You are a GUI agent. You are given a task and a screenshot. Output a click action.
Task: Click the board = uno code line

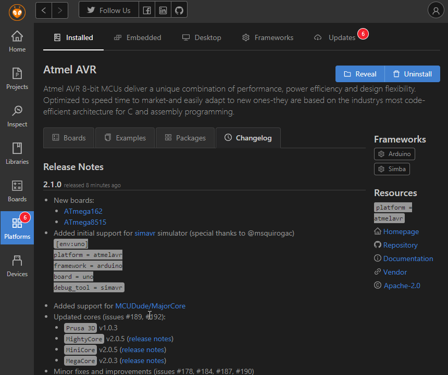[x=73, y=277]
